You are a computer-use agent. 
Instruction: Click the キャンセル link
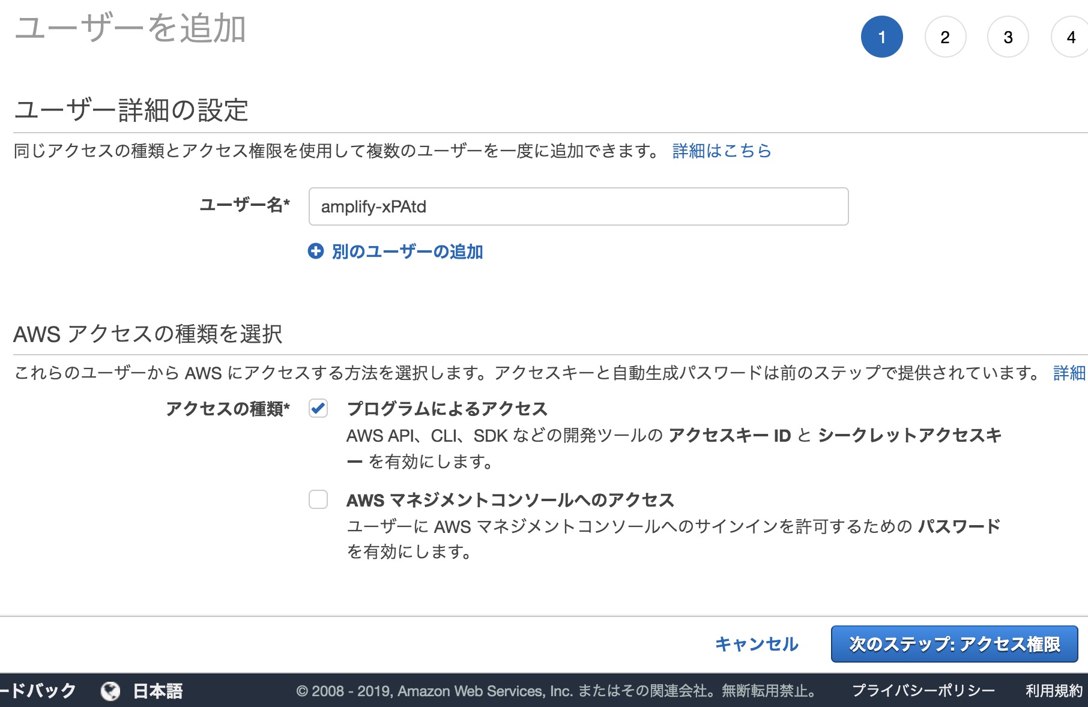coord(757,644)
